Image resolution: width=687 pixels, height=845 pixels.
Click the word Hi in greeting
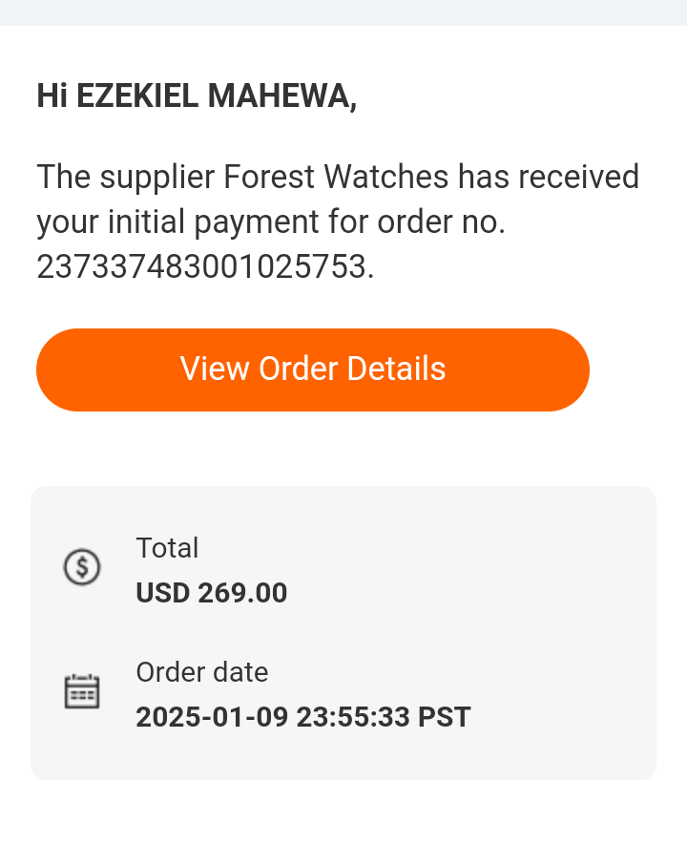point(52,96)
